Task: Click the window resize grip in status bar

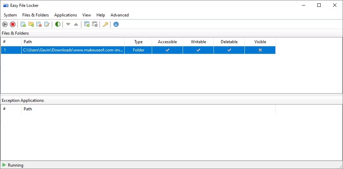Action: [x=341, y=167]
